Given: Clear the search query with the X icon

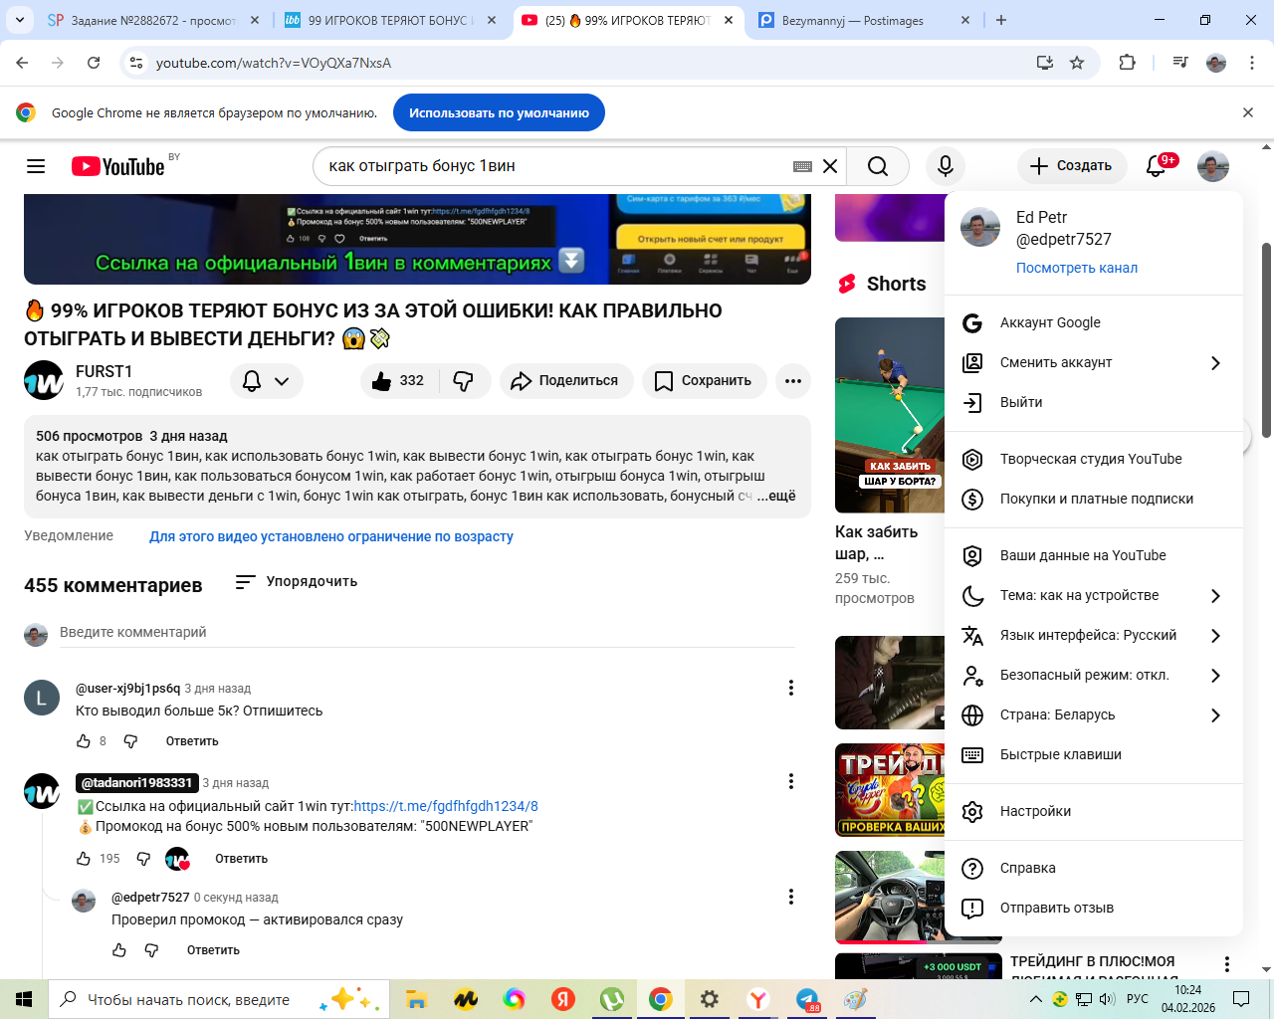Looking at the screenshot, I should [x=830, y=166].
